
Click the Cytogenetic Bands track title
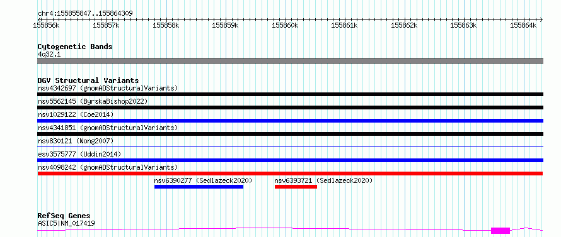tap(75, 47)
